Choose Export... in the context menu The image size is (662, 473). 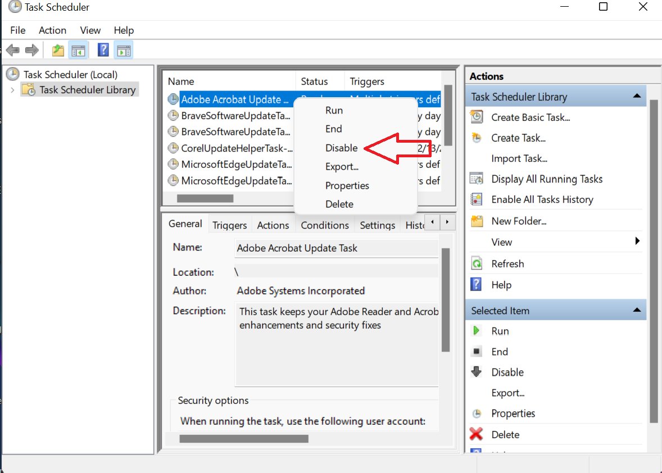pos(356,167)
